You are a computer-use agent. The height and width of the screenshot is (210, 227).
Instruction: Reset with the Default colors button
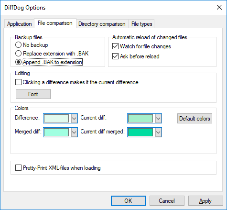[195, 119]
